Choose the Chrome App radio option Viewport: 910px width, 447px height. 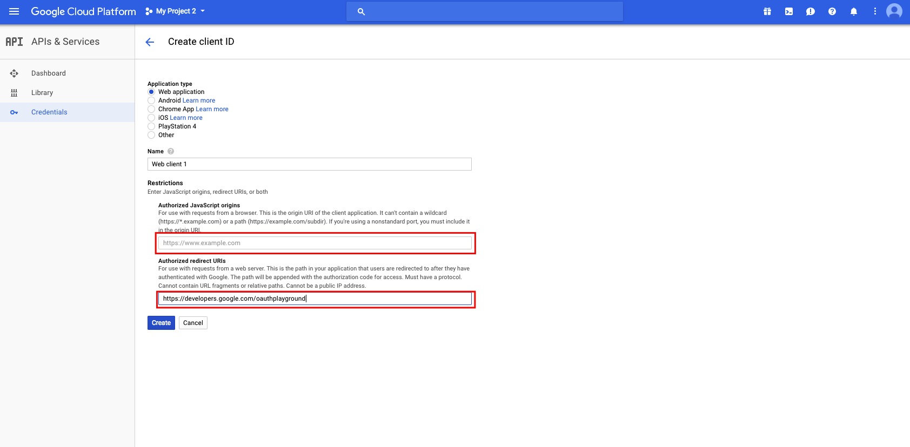pos(151,109)
